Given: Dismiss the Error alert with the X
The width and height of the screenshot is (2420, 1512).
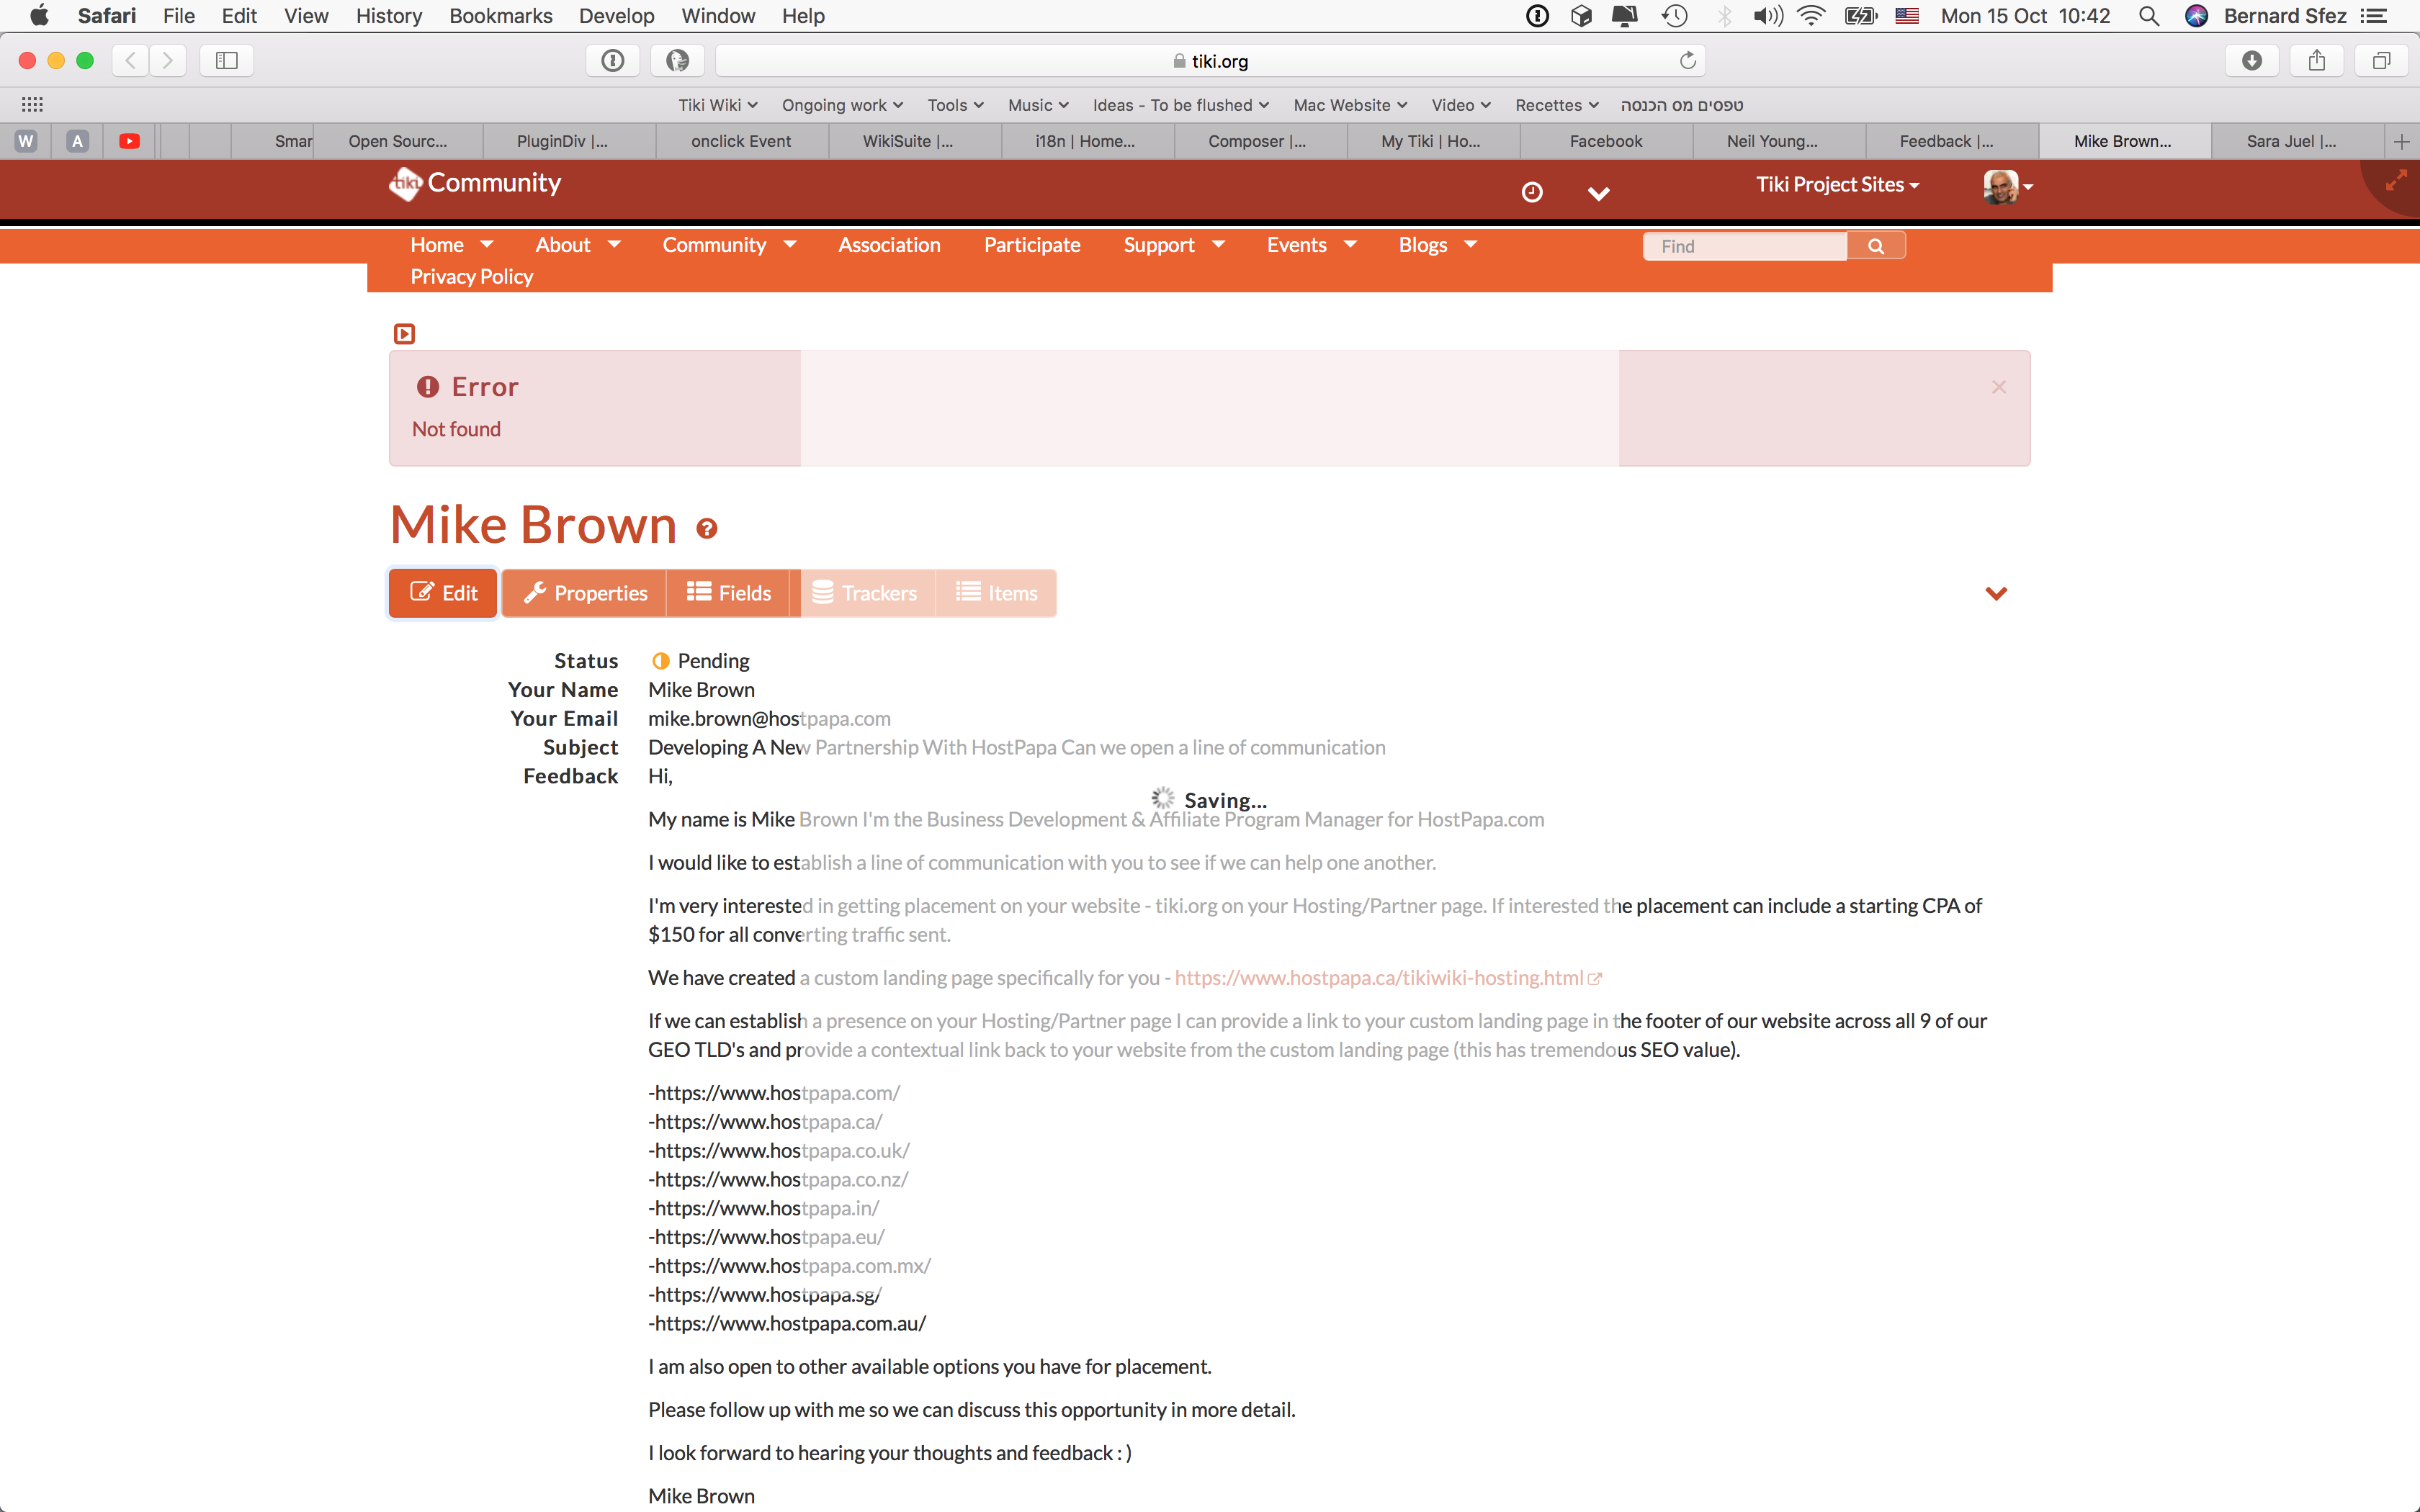Looking at the screenshot, I should (x=1998, y=387).
